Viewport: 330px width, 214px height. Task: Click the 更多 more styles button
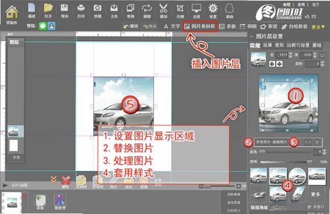tap(317, 194)
